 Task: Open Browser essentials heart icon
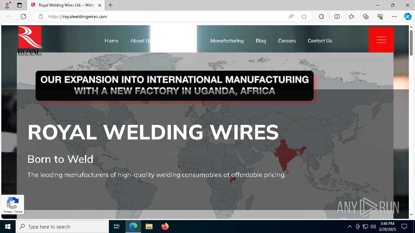380,17
